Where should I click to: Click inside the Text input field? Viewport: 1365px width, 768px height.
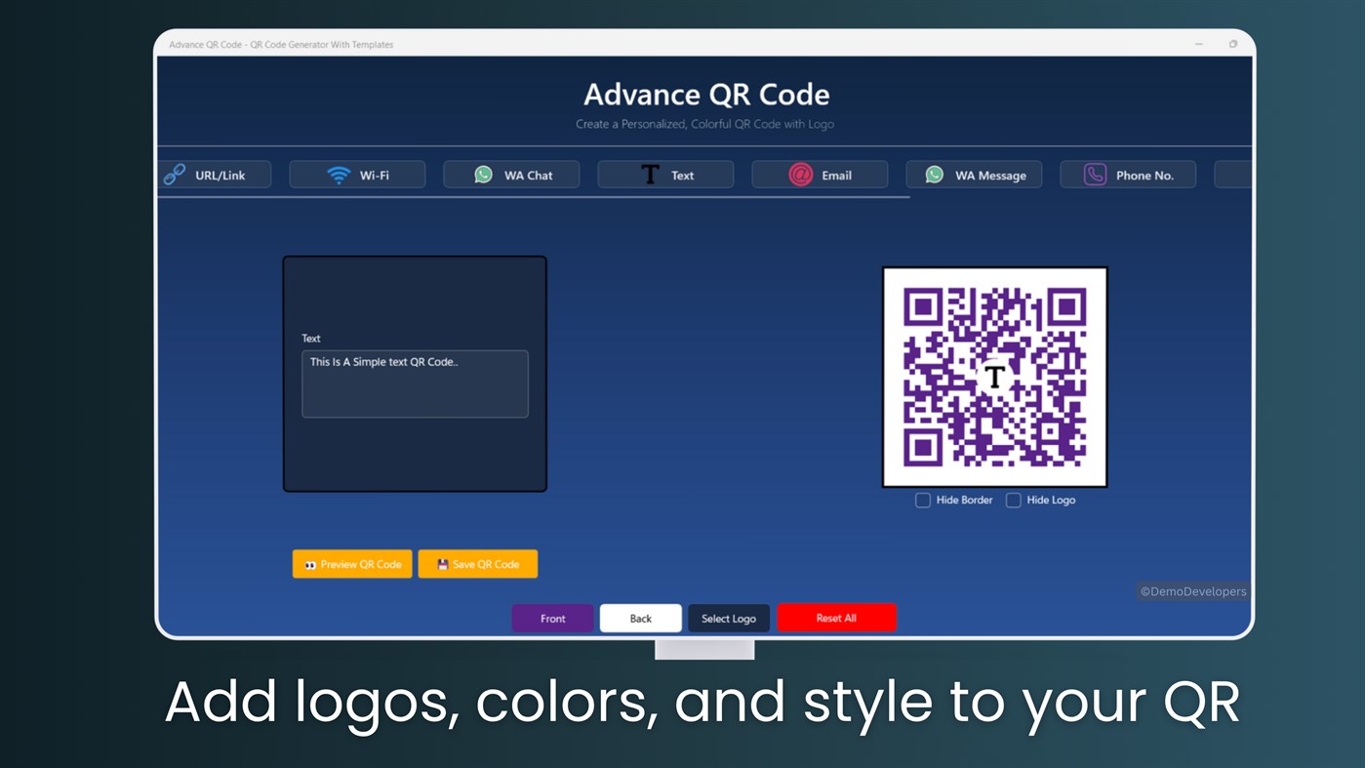tap(415, 384)
